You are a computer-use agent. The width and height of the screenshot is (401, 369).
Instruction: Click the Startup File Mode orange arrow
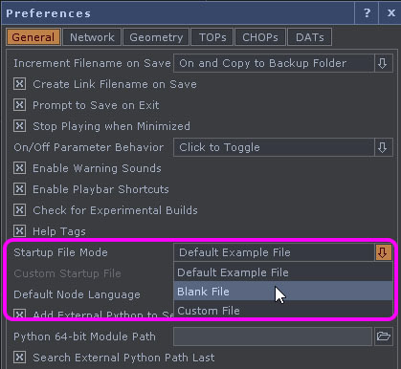click(383, 252)
